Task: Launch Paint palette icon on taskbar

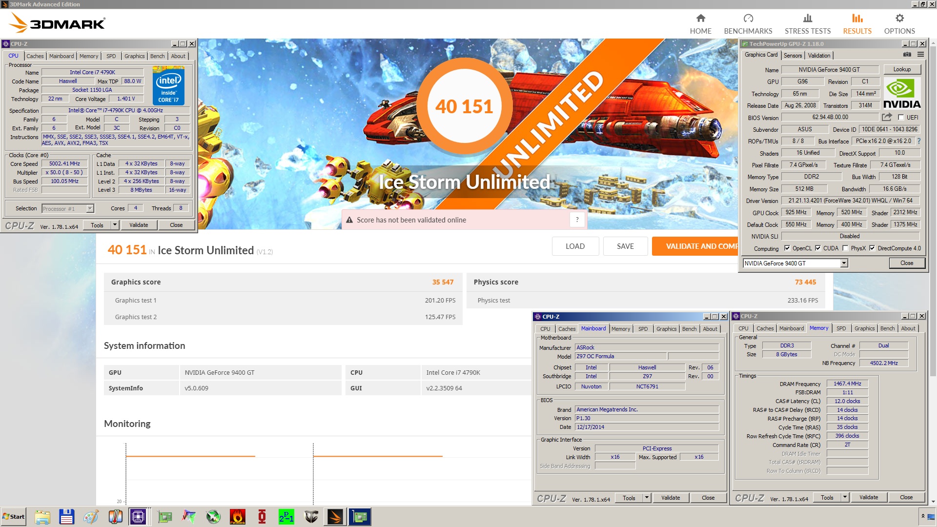Action: pos(91,517)
